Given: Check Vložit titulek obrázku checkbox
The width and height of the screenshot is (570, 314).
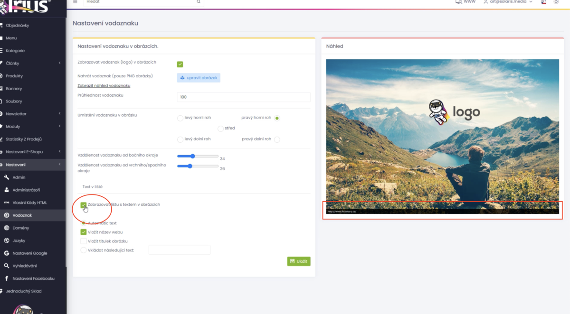Looking at the screenshot, I should click(84, 241).
